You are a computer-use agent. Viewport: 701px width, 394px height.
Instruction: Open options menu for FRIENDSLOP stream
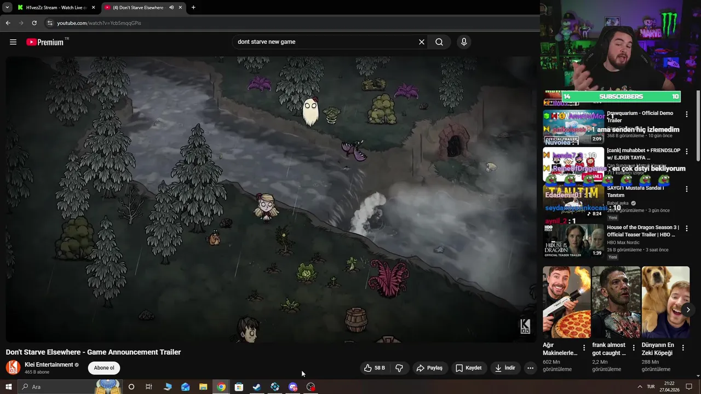(x=686, y=152)
